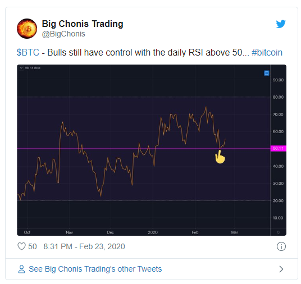Like the tweet with the heart icon

(21, 246)
